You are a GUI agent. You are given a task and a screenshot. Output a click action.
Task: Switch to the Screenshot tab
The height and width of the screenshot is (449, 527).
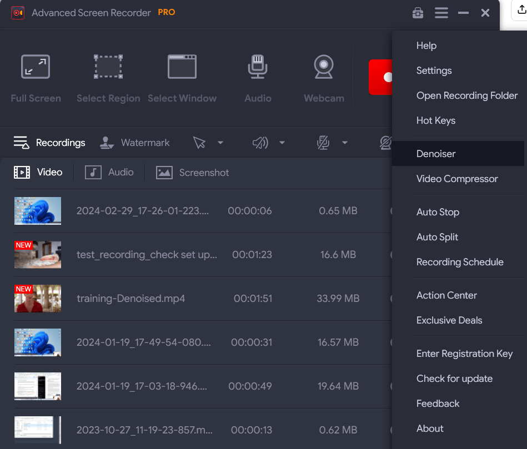coord(193,173)
